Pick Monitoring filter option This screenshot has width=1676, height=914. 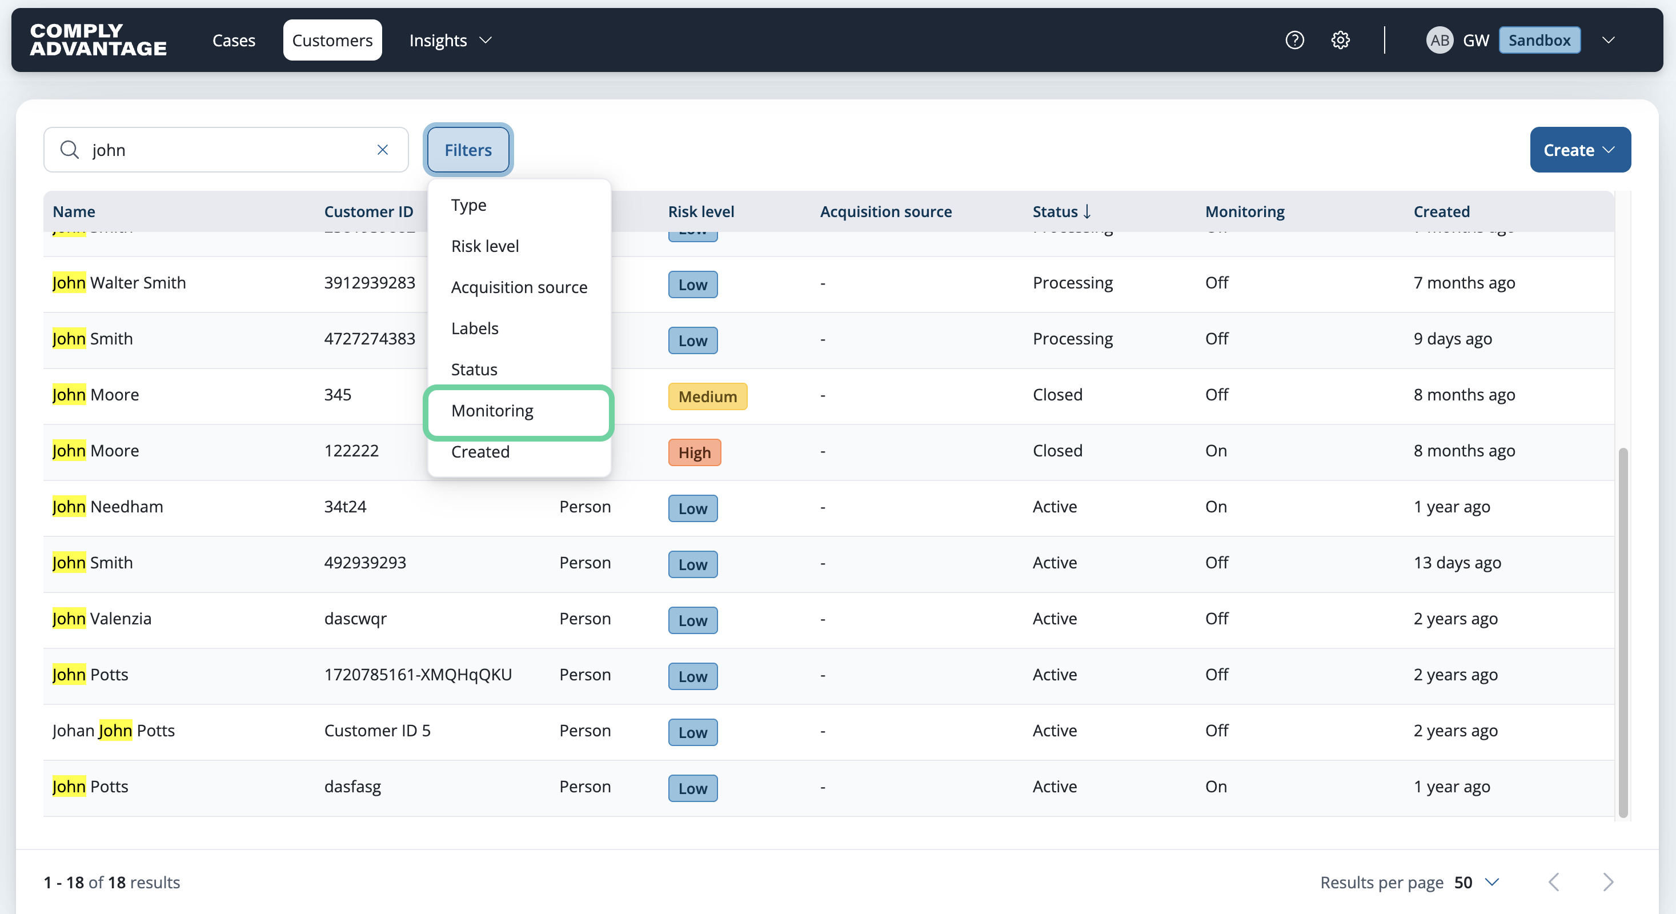coord(519,411)
